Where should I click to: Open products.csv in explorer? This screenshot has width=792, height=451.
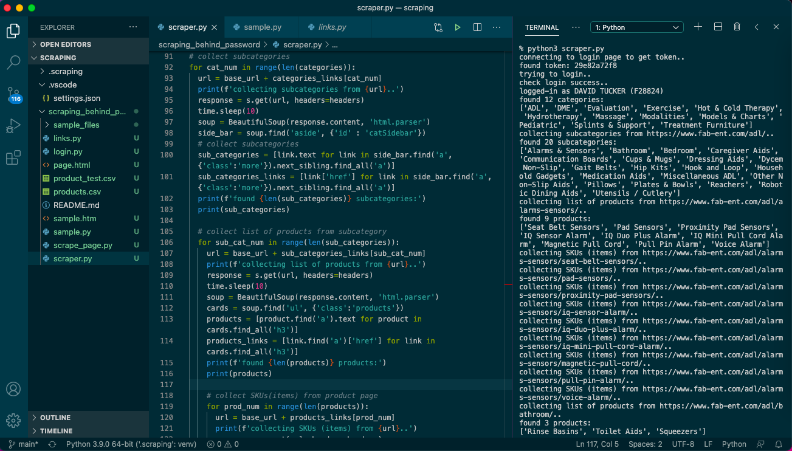point(88,191)
